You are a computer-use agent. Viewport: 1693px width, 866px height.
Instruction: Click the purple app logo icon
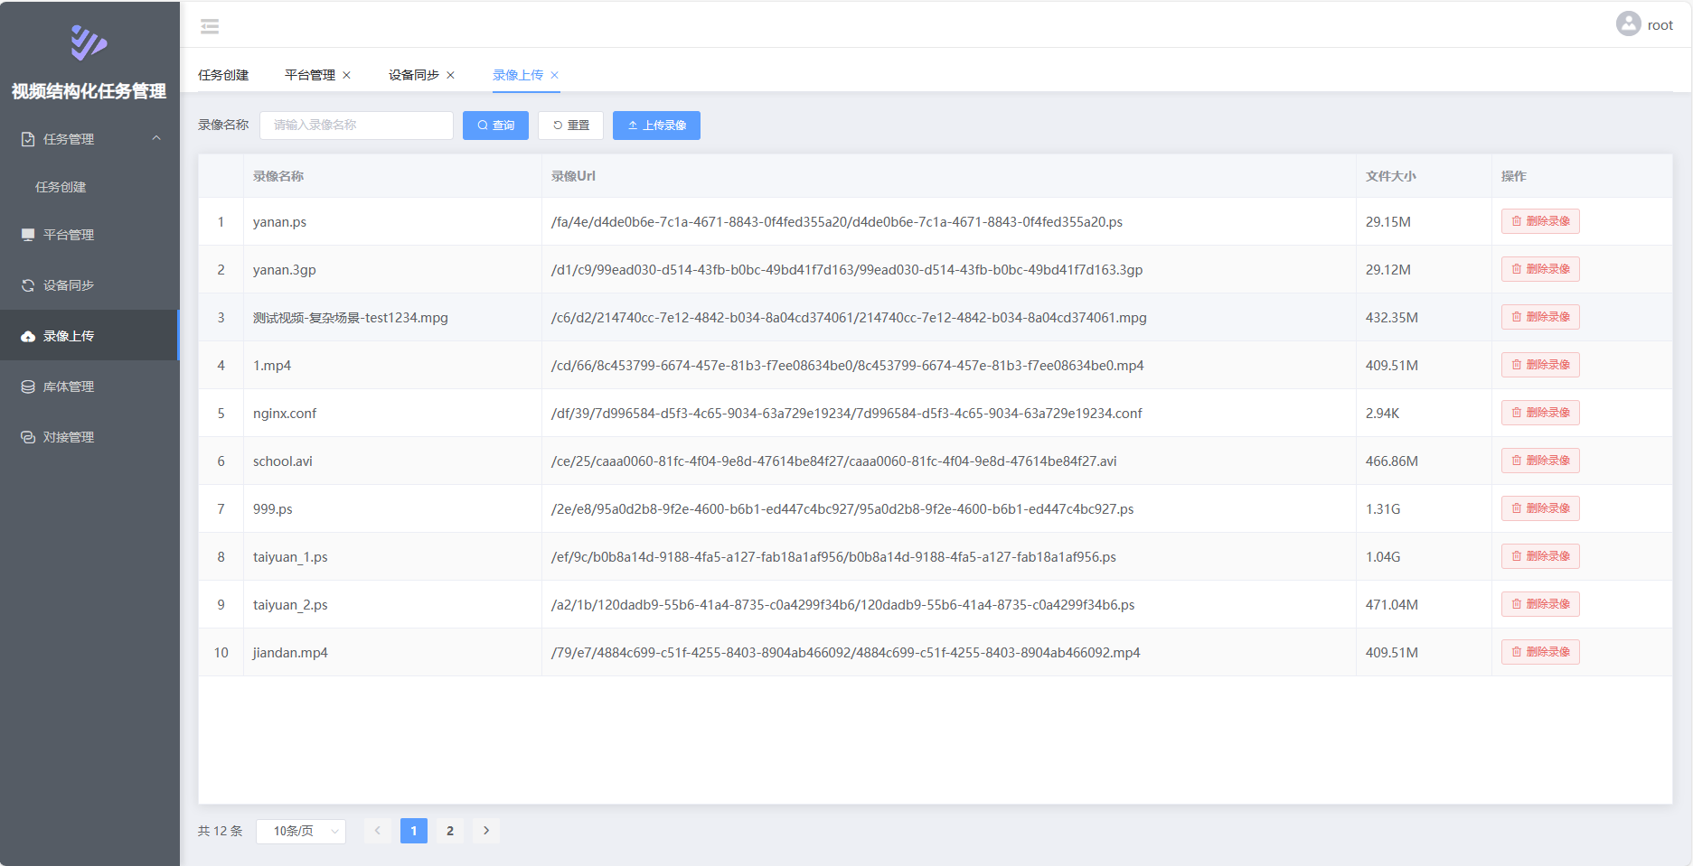tap(89, 42)
